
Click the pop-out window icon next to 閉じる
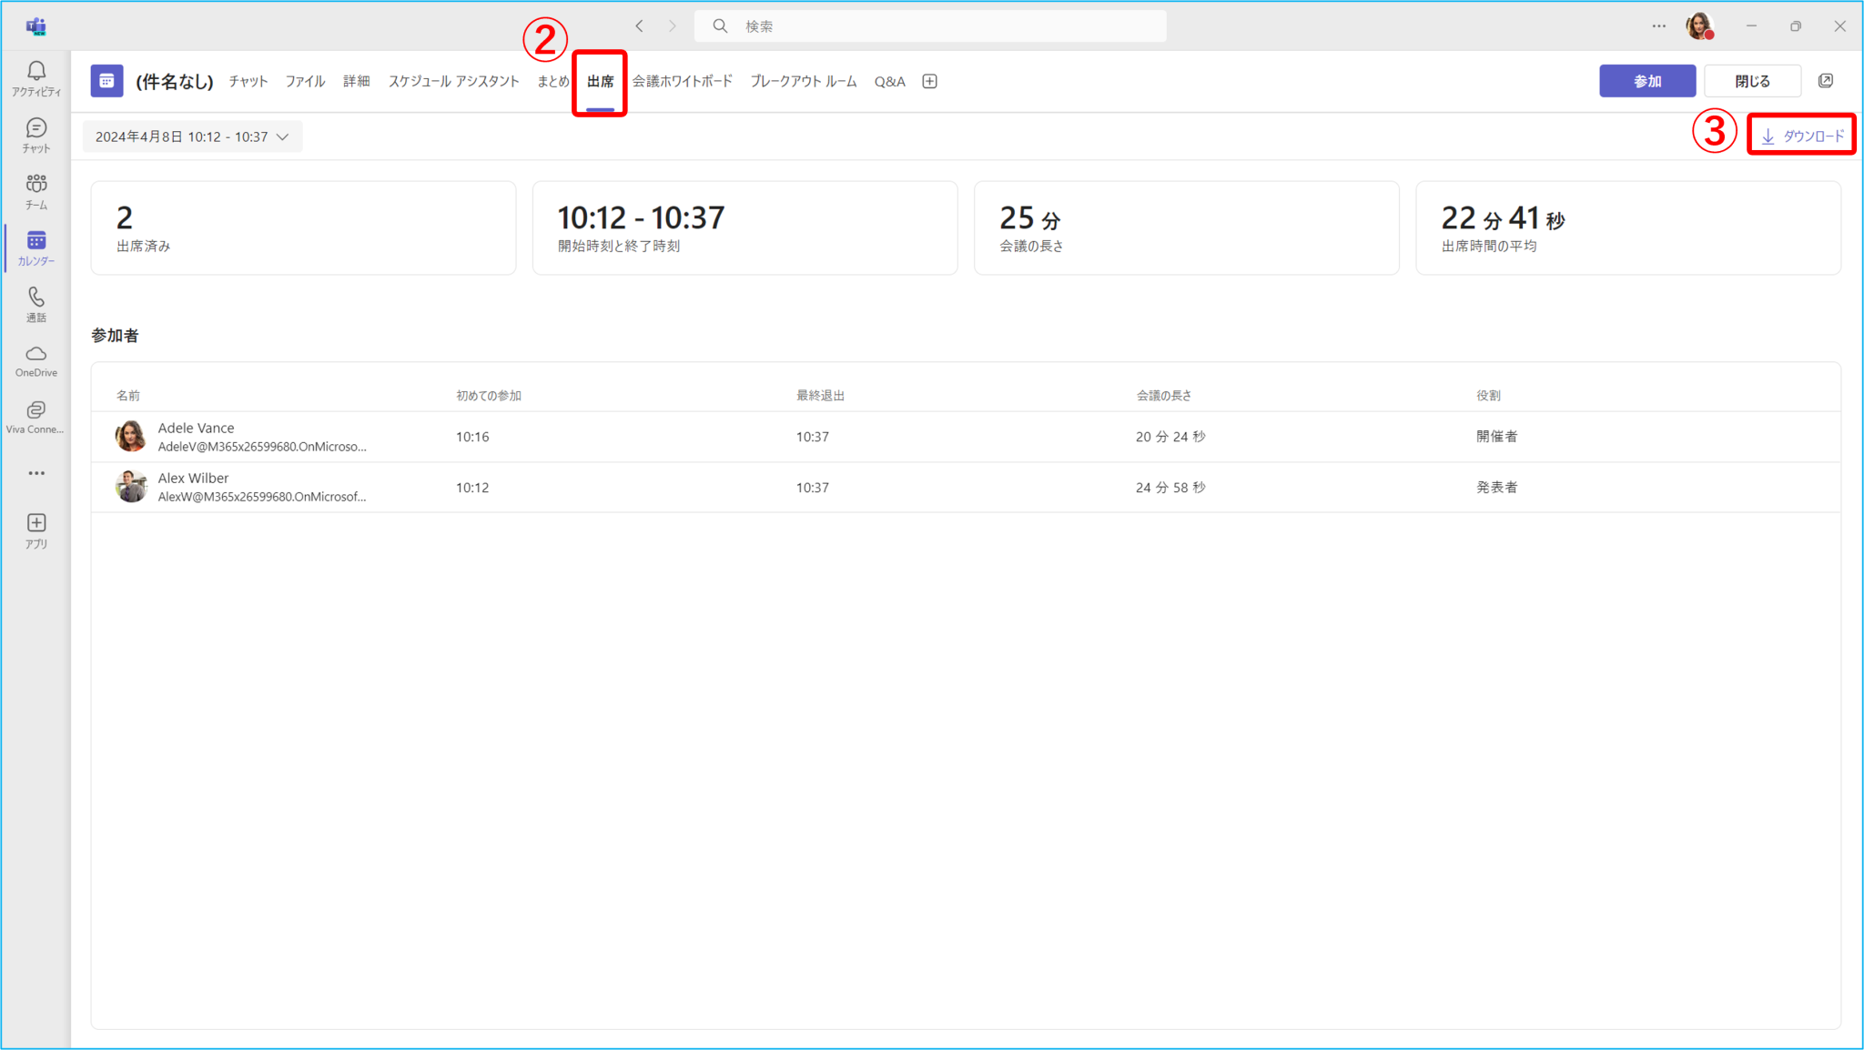[x=1825, y=81]
